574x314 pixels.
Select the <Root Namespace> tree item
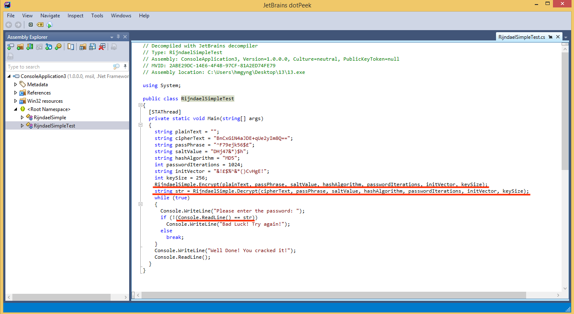pos(49,109)
